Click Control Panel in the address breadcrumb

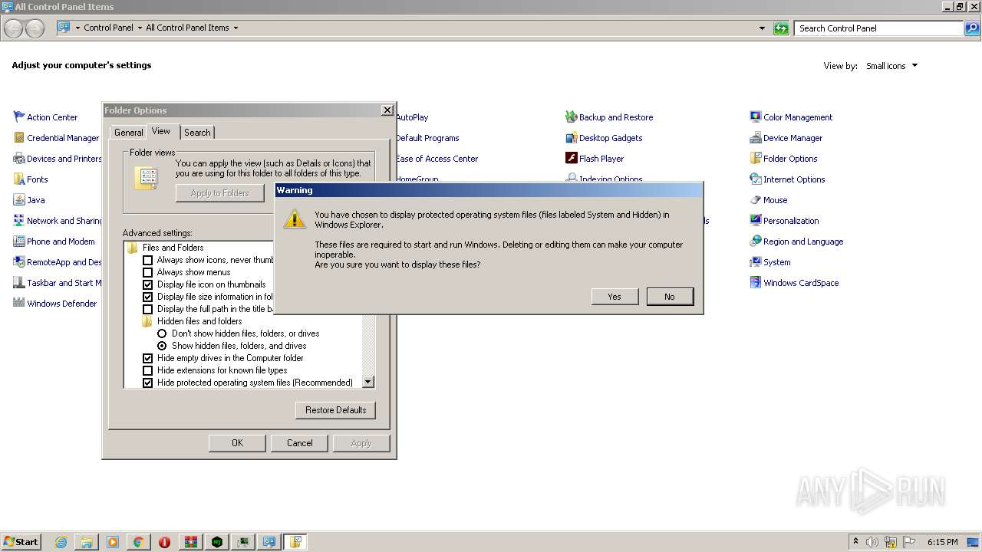pos(108,28)
